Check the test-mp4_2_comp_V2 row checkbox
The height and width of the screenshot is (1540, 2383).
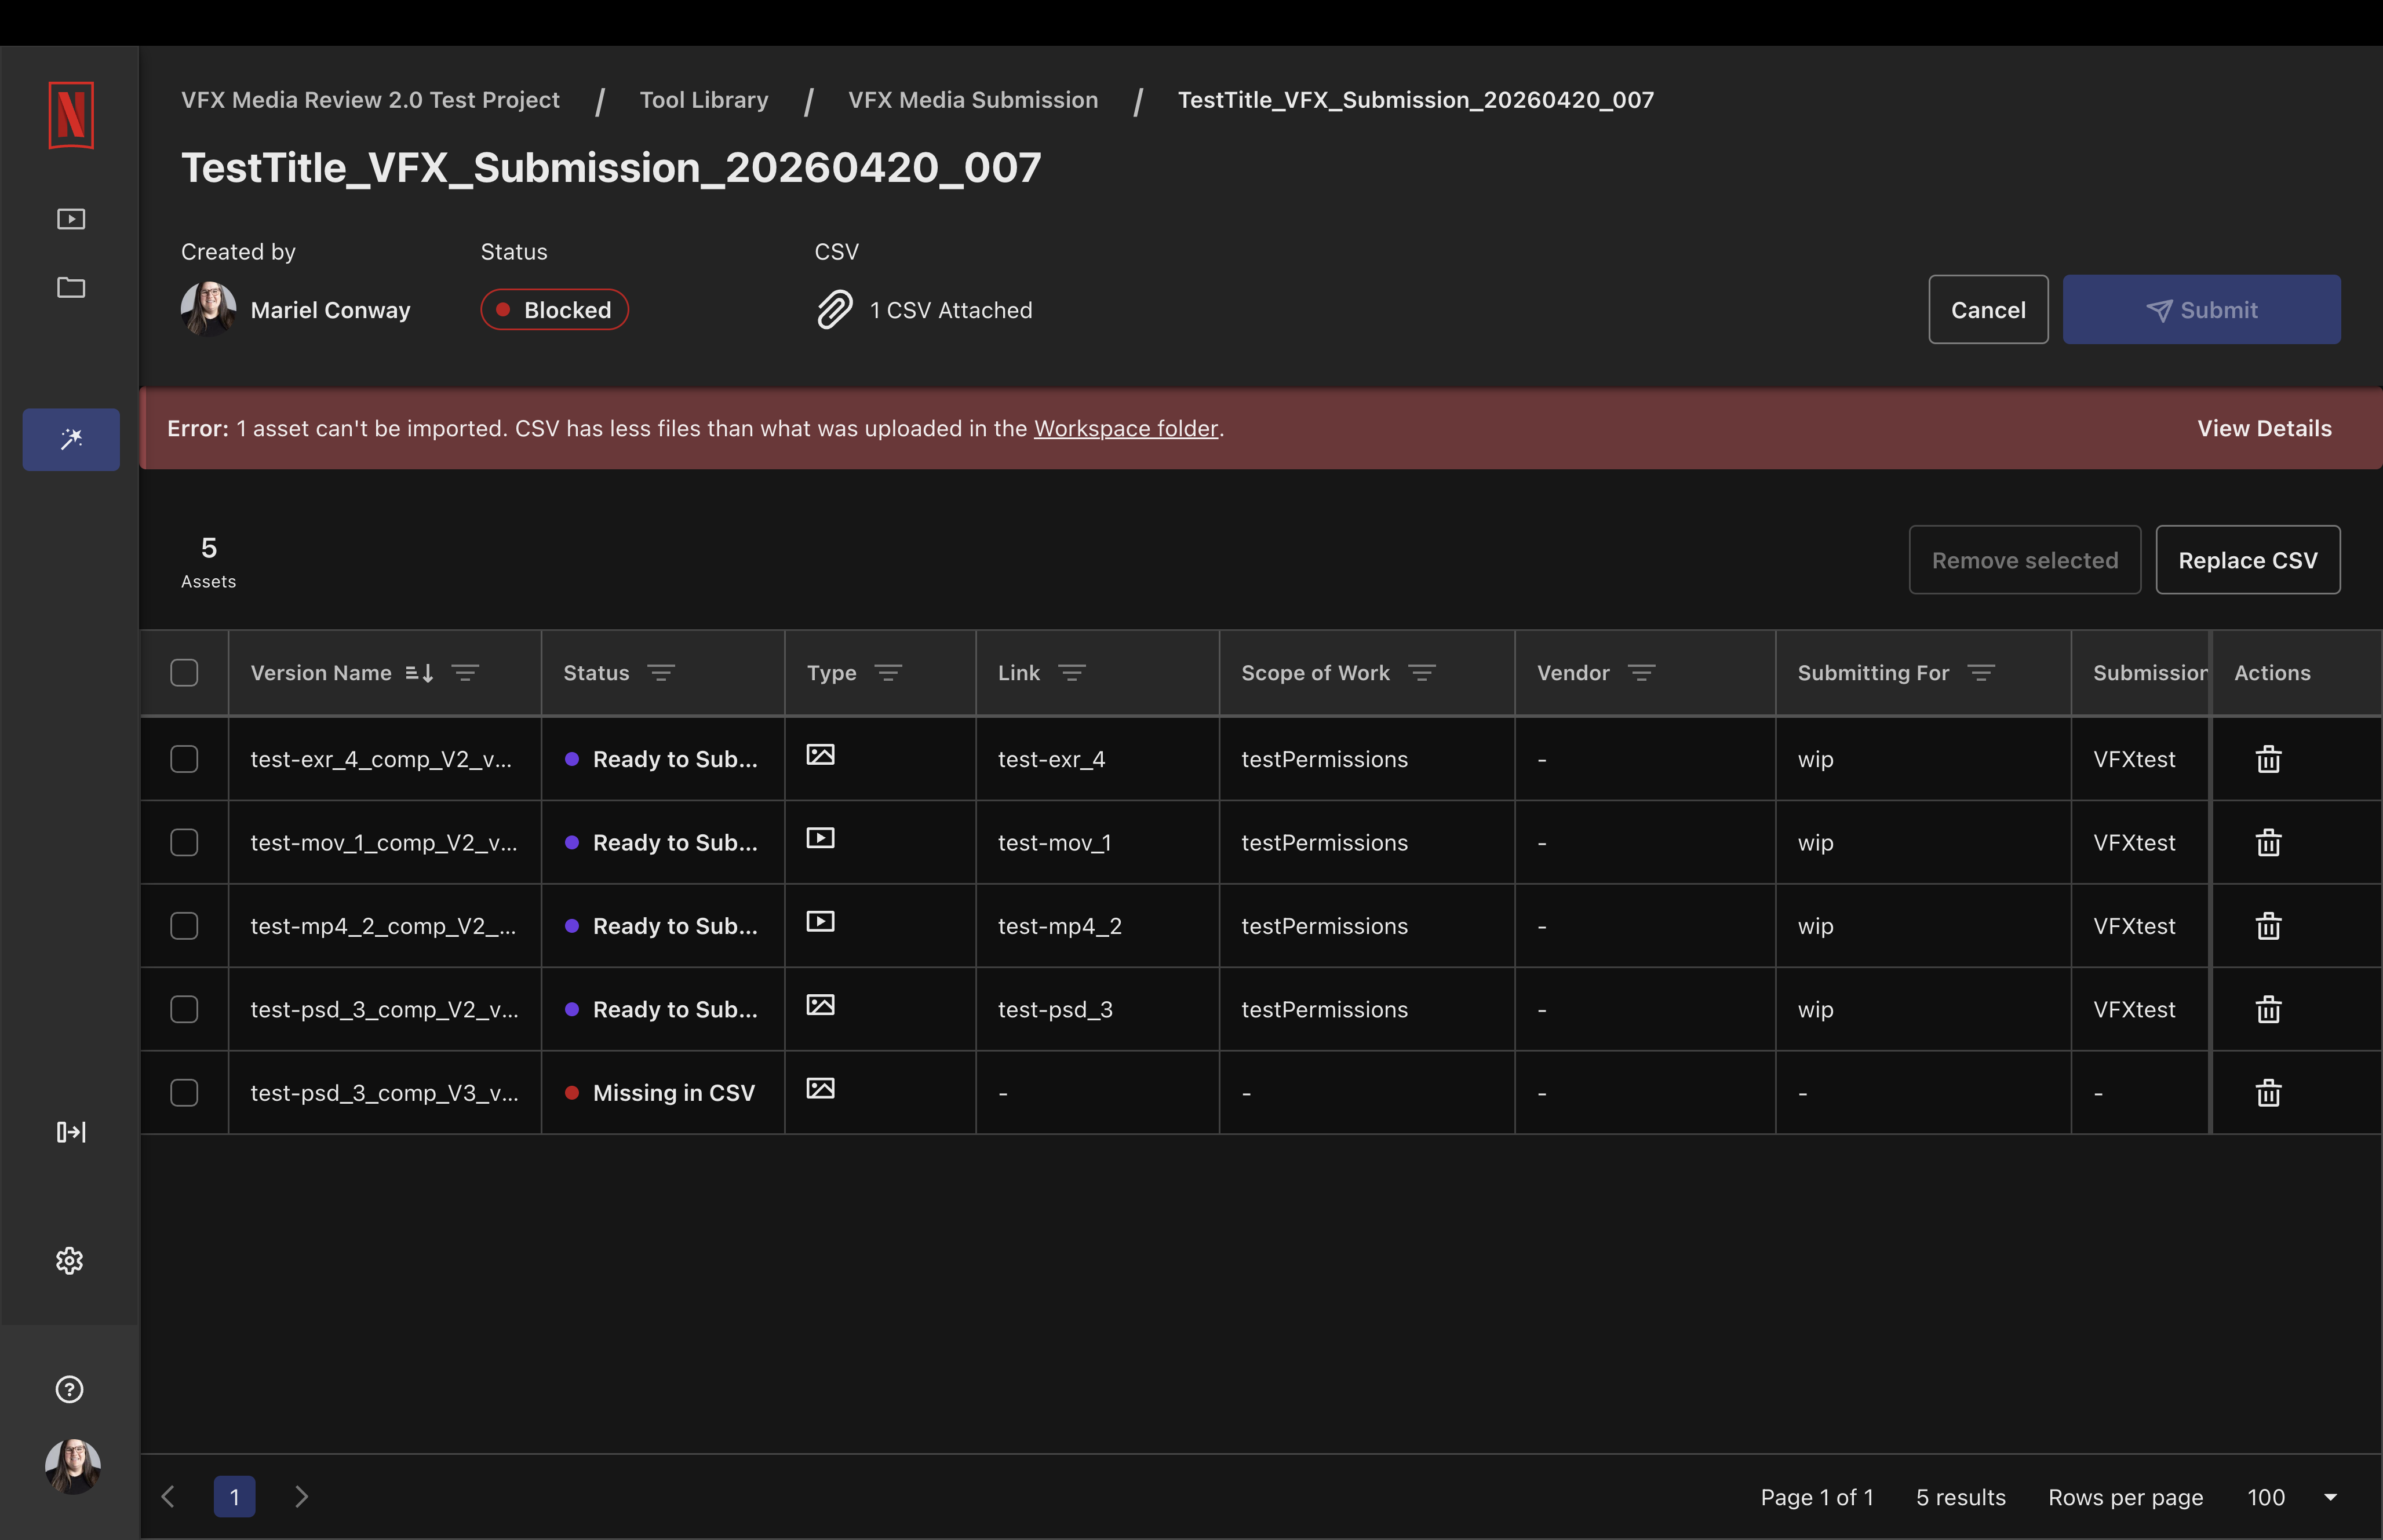pyautogui.click(x=184, y=926)
